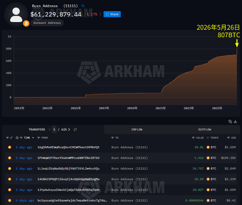Switch to the OUTFLOW tab
242x205 pixels.
coord(205,129)
